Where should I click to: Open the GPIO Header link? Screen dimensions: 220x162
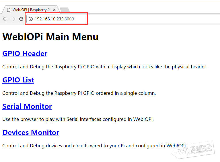(x=25, y=54)
